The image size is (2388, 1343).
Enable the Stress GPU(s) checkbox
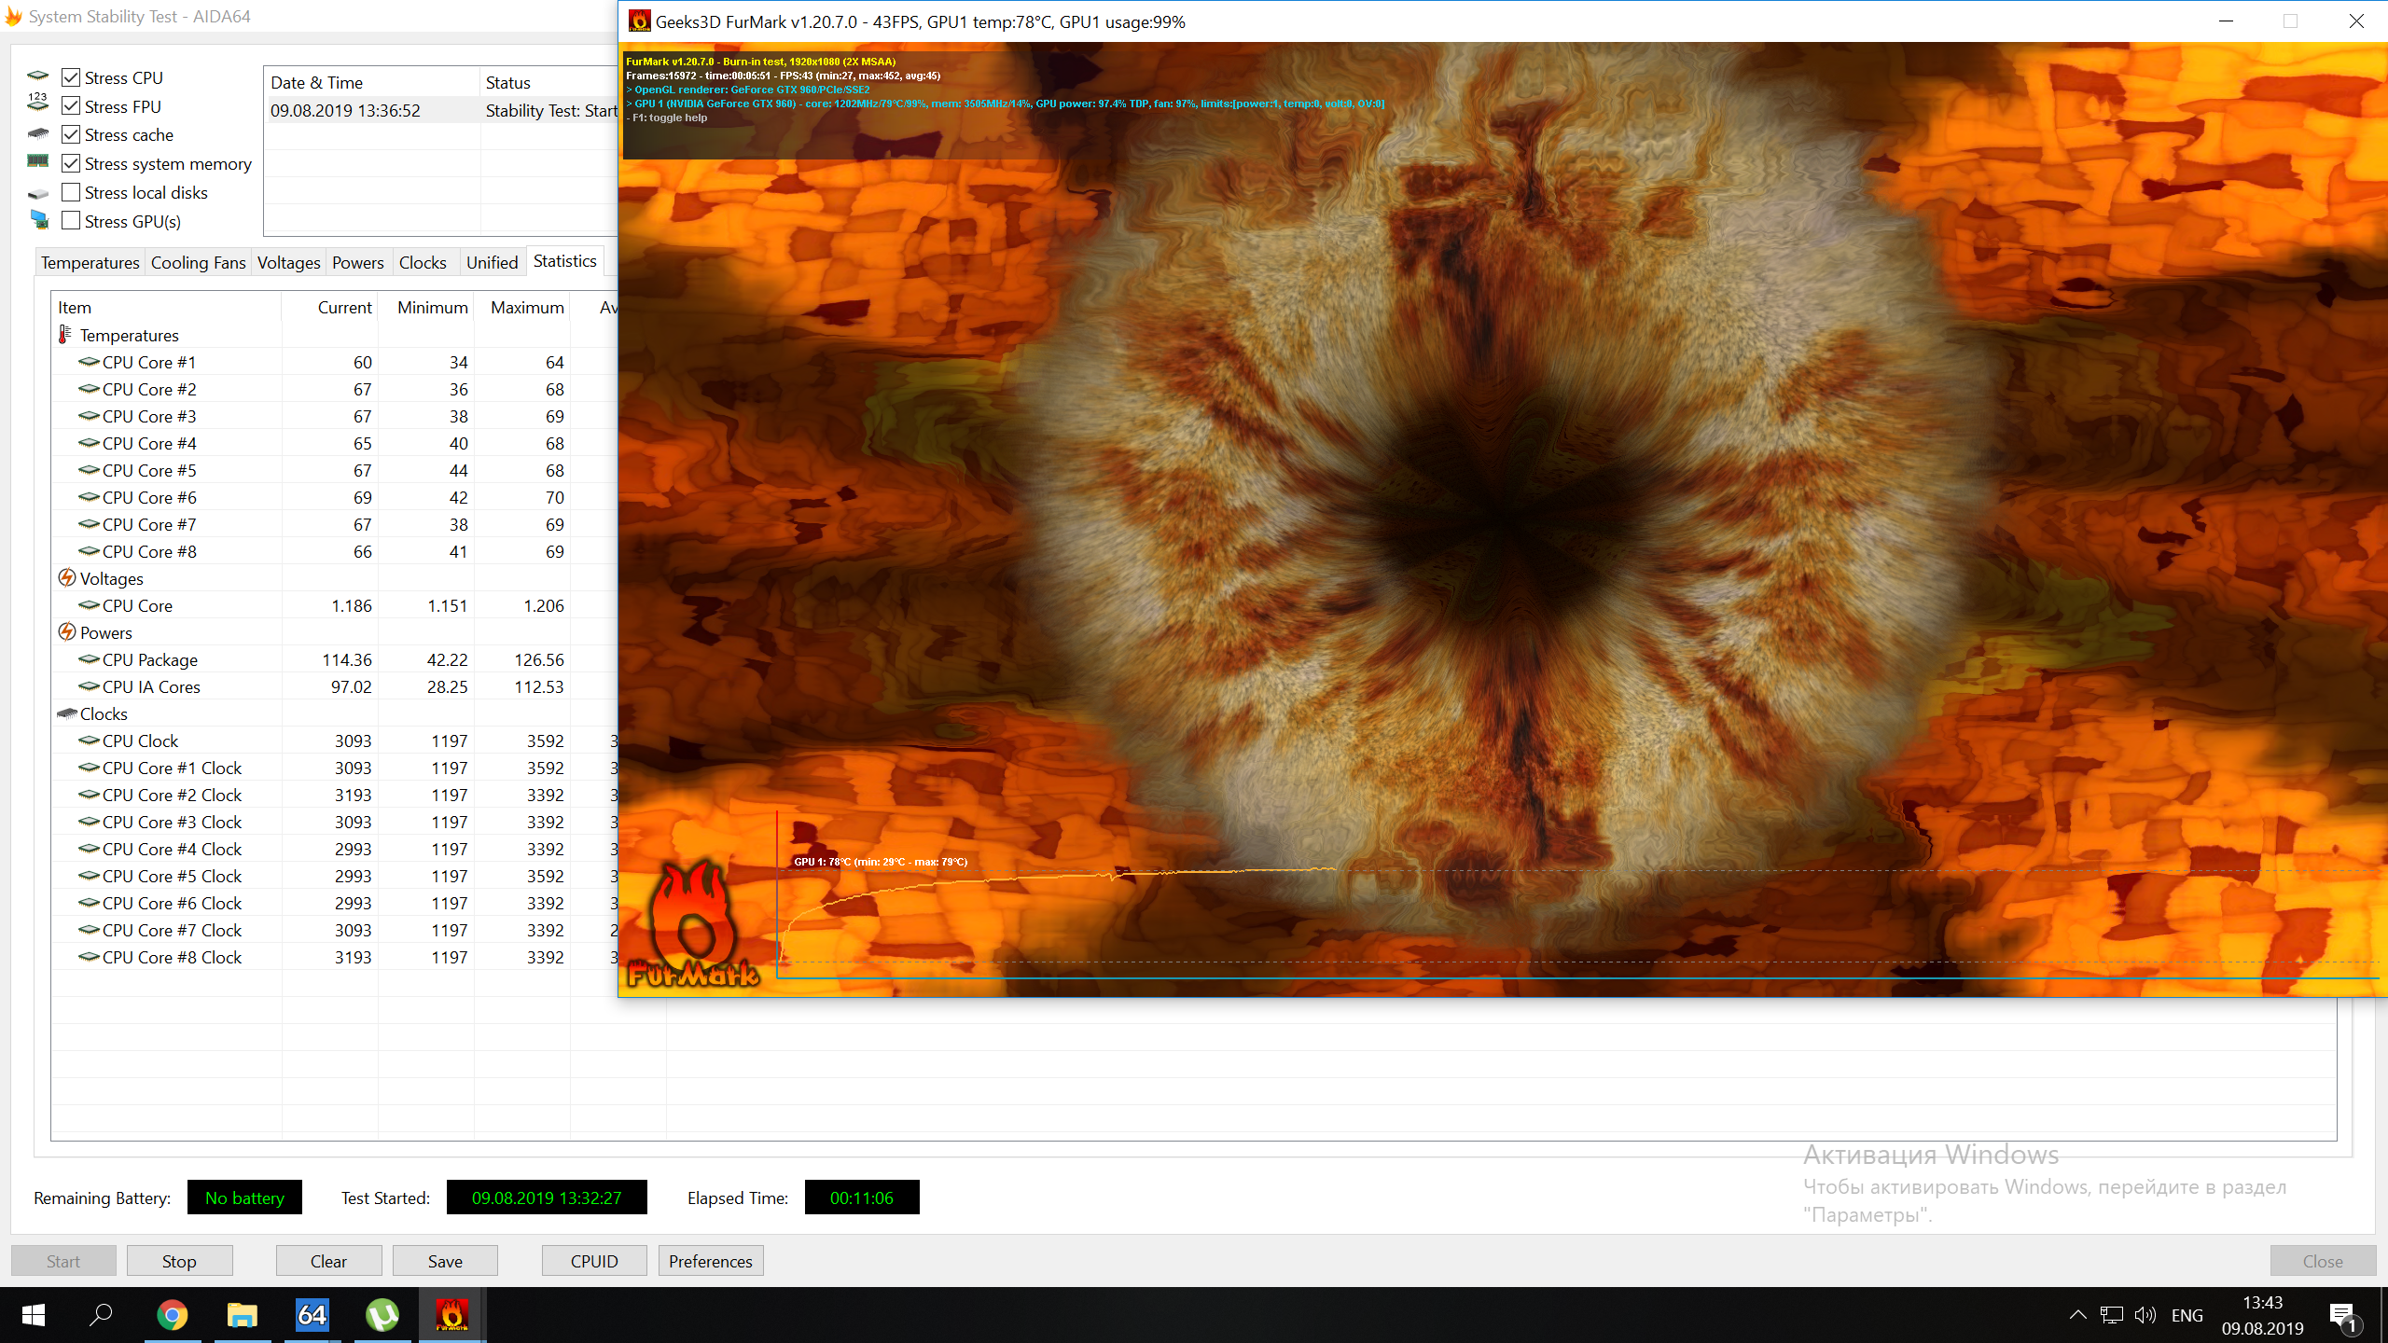[71, 221]
